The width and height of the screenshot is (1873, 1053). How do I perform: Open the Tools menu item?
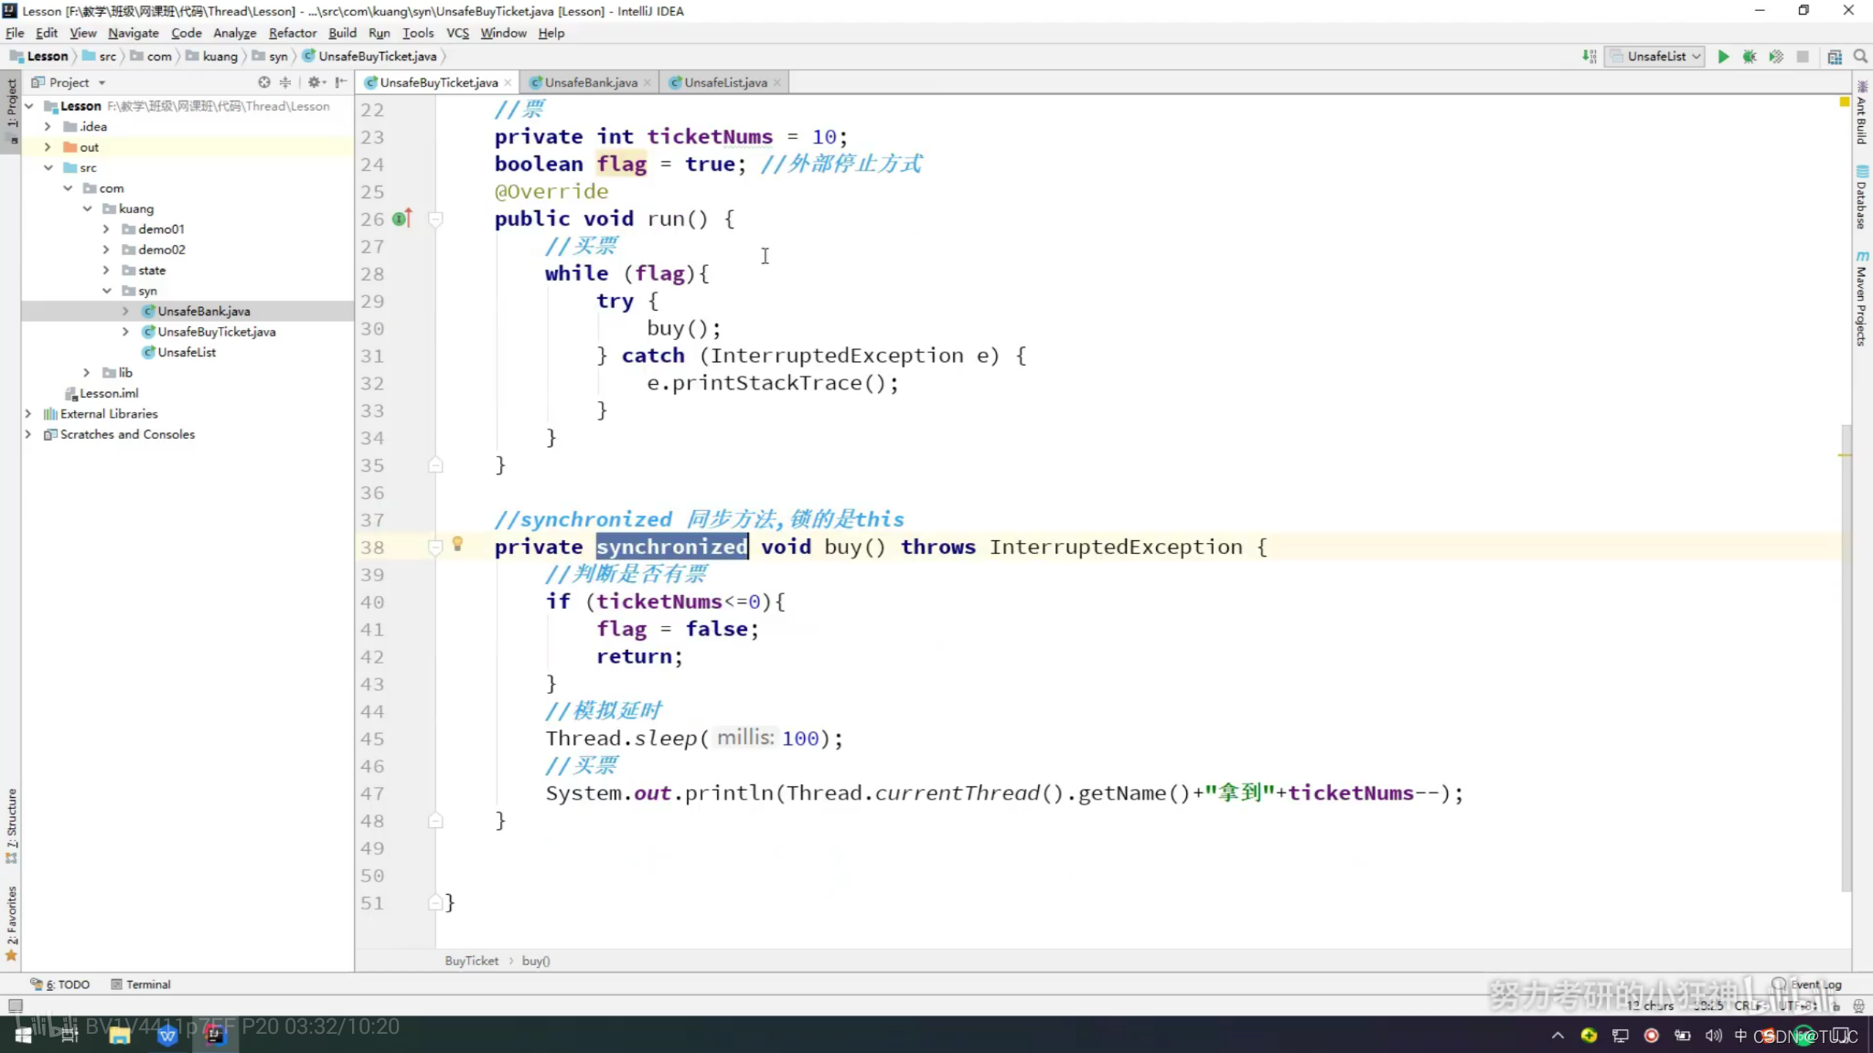click(x=418, y=32)
